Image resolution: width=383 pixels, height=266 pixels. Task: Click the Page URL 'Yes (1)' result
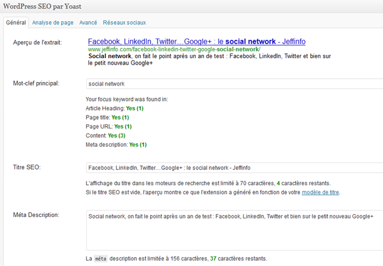pos(123,127)
